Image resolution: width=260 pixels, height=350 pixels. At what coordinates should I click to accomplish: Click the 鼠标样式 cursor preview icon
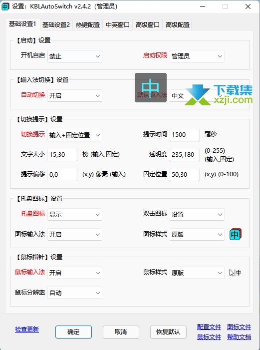click(235, 273)
